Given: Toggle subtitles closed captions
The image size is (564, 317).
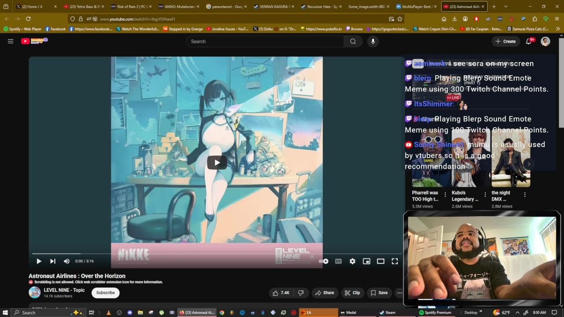Looking at the screenshot, I should point(338,261).
